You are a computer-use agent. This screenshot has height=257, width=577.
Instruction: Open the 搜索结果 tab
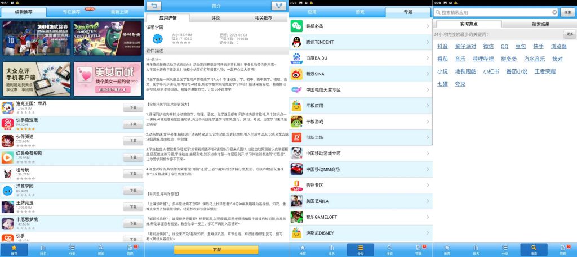tap(540, 24)
